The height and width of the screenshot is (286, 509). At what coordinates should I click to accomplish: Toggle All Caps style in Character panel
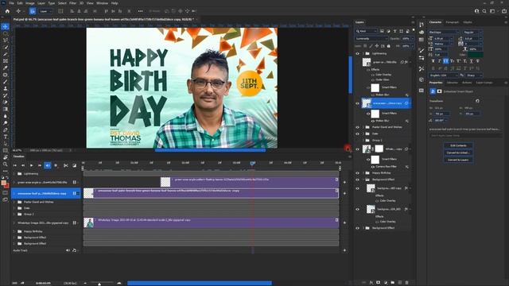coord(445,61)
